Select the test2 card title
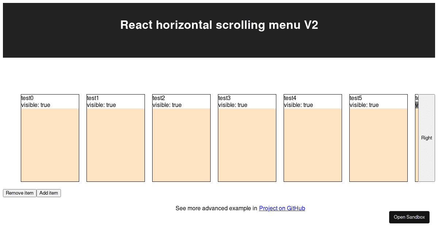Image resolution: width=438 pixels, height=230 pixels. click(158, 98)
